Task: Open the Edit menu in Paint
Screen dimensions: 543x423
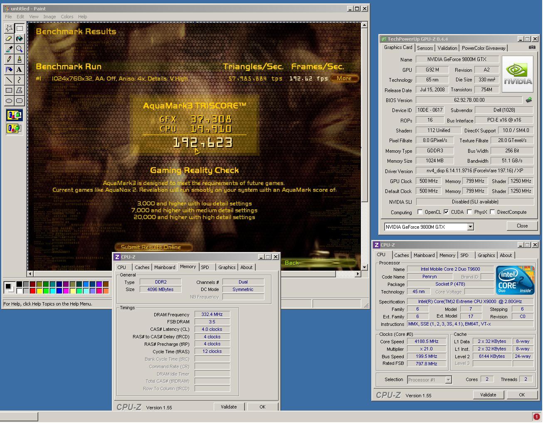Action: (20, 17)
